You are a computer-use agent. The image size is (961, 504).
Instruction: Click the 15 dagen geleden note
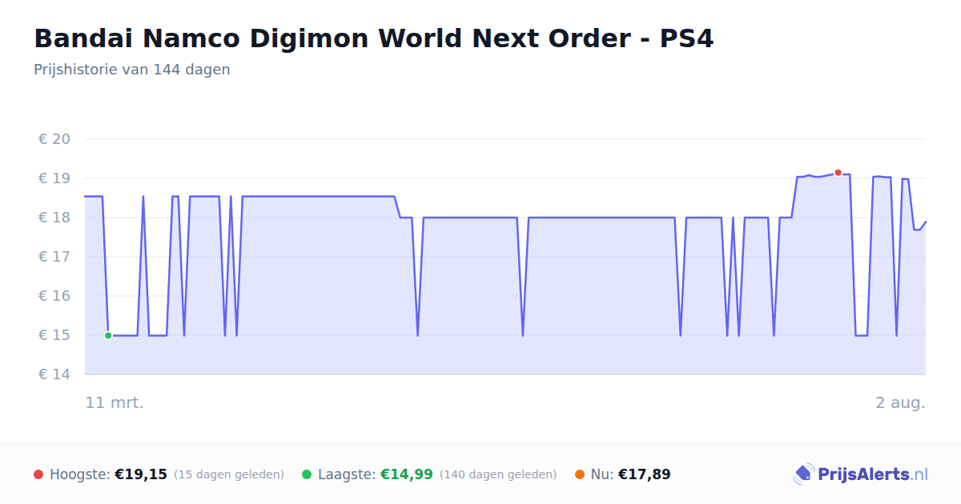229,474
